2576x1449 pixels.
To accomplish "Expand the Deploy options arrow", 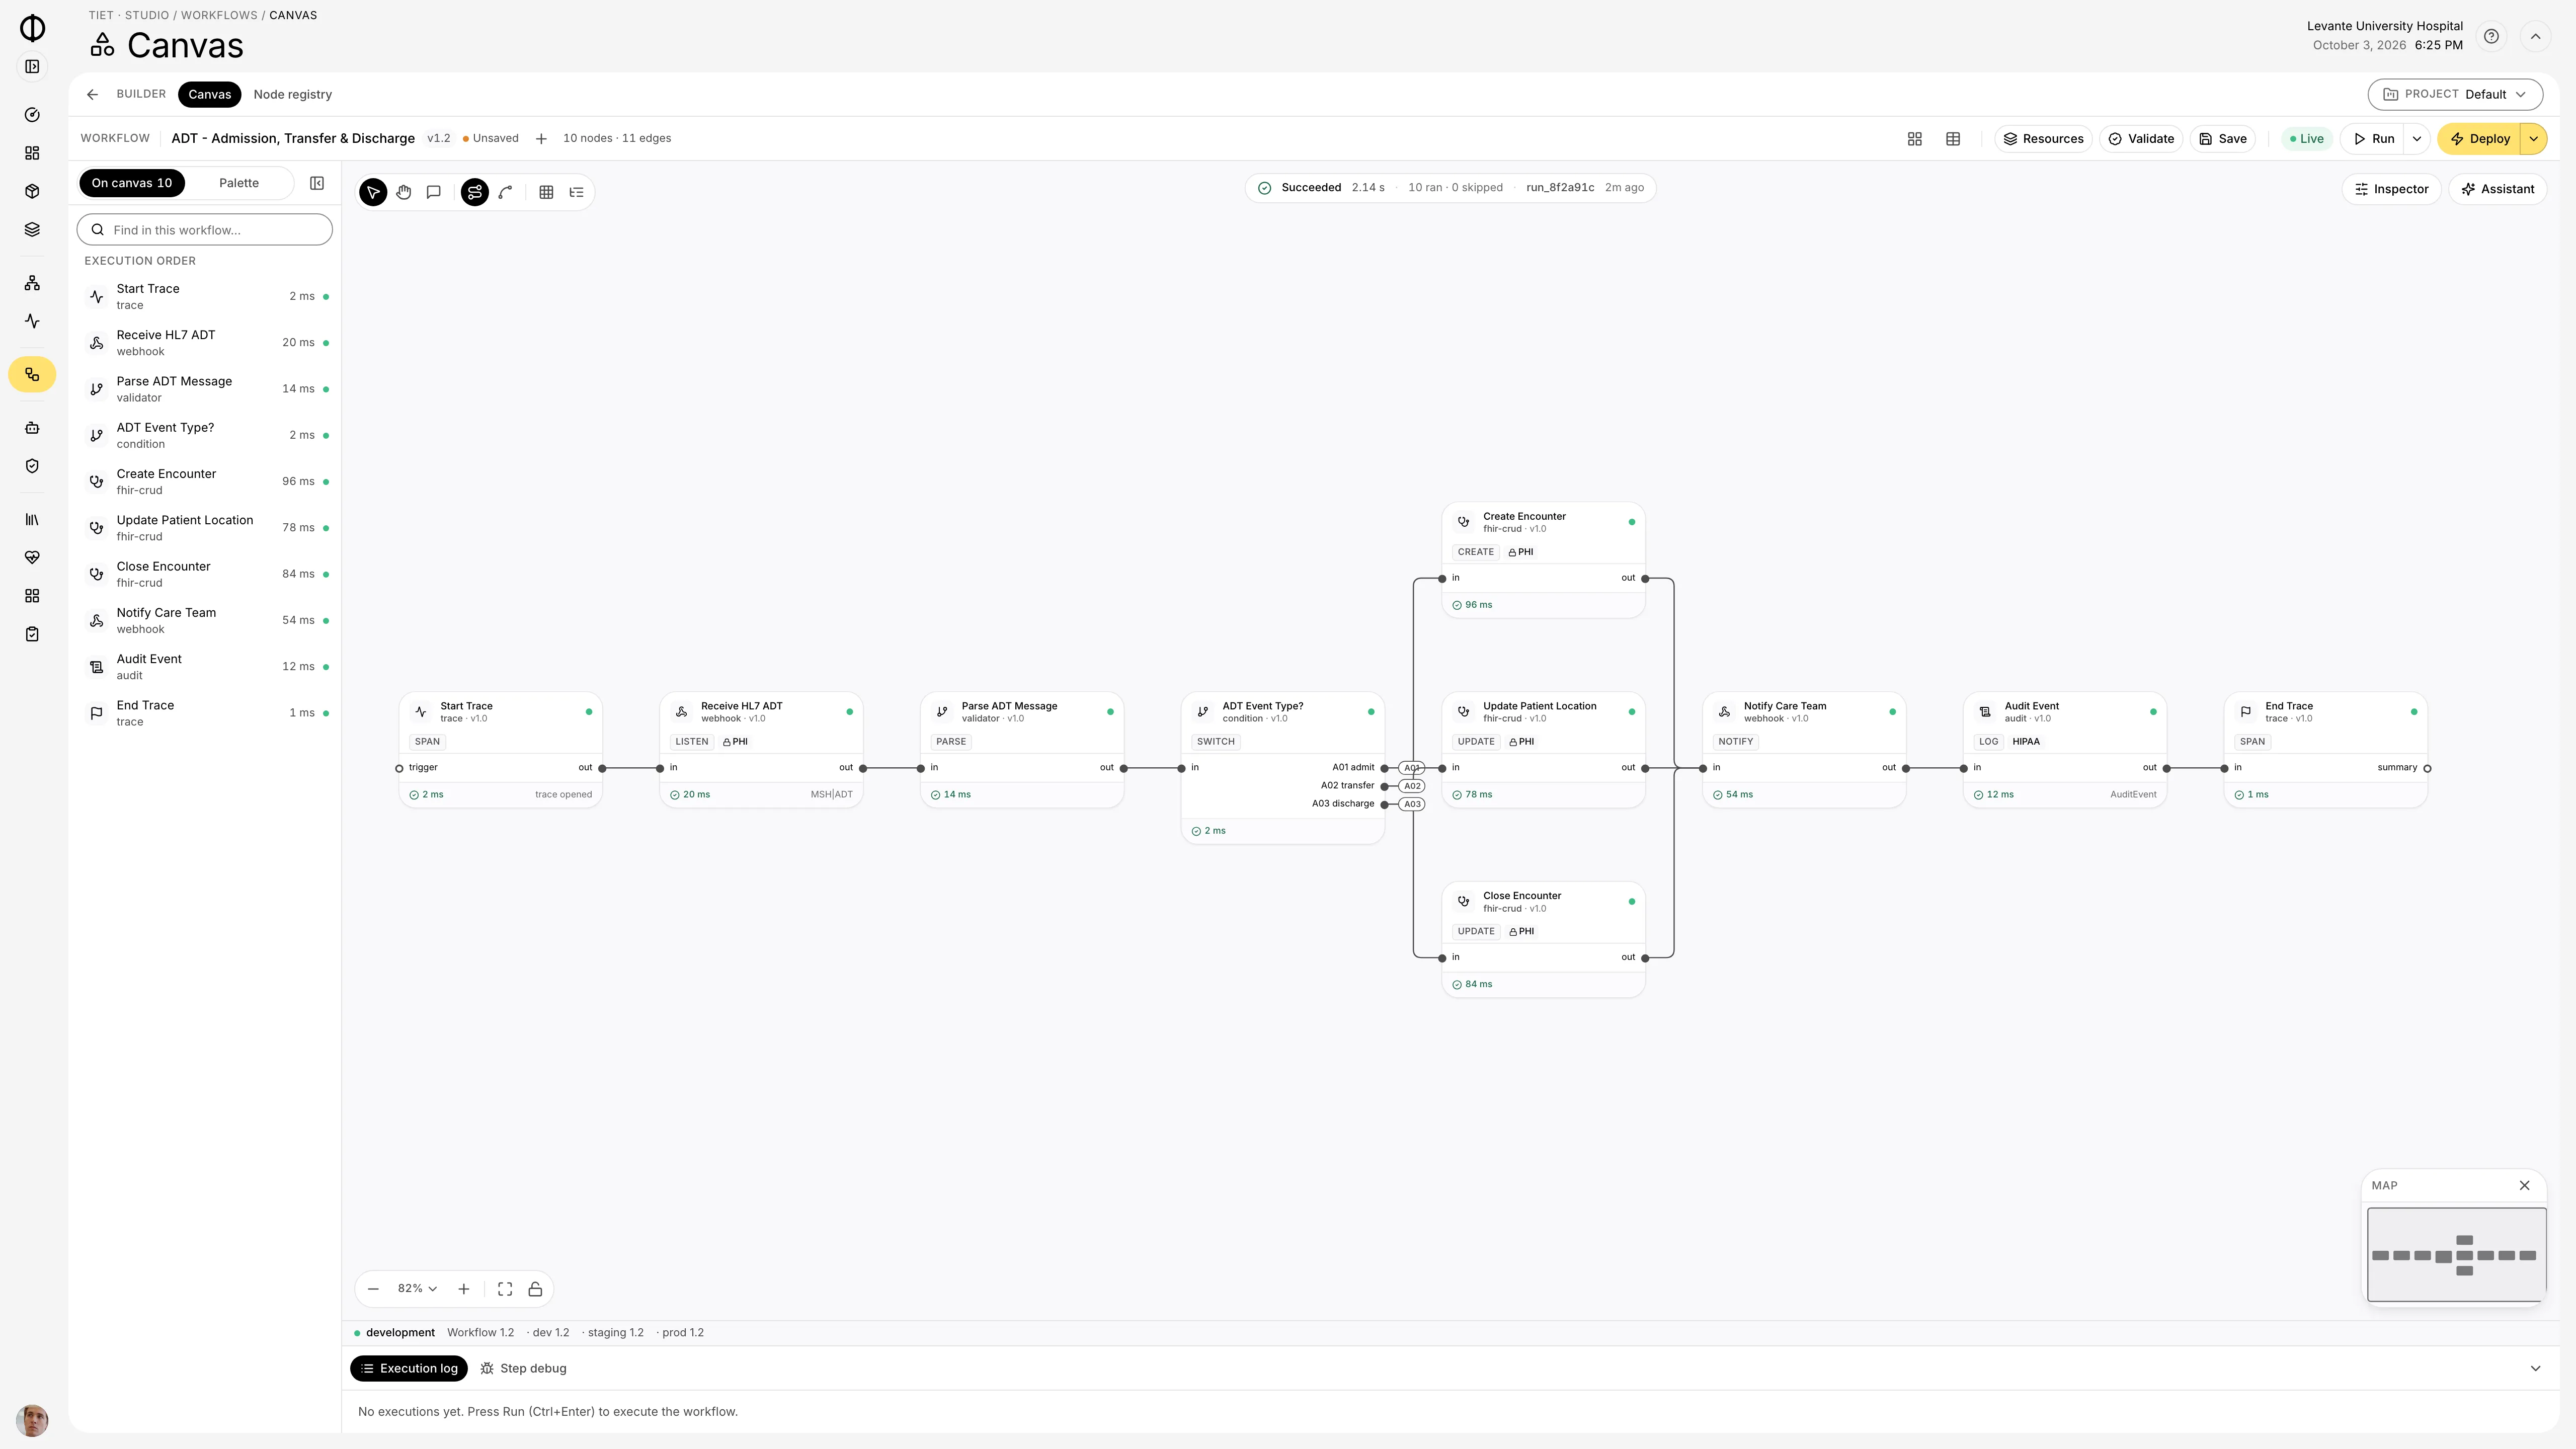I will [2534, 139].
